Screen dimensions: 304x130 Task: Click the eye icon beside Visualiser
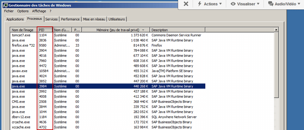click(x=233, y=4)
